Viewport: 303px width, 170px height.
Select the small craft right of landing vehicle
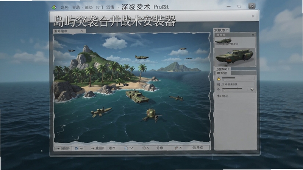tap(176, 98)
